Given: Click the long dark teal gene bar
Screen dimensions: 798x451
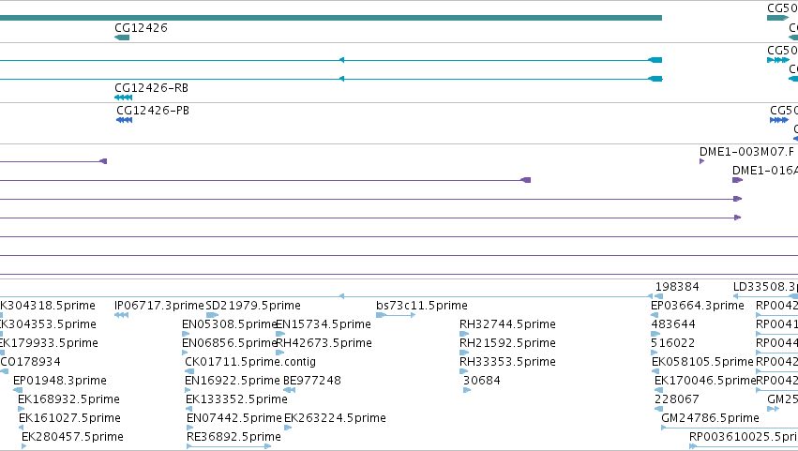Looking at the screenshot, I should pos(331,18).
